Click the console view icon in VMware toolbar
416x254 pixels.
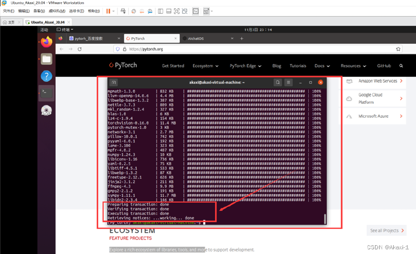(x=196, y=11)
